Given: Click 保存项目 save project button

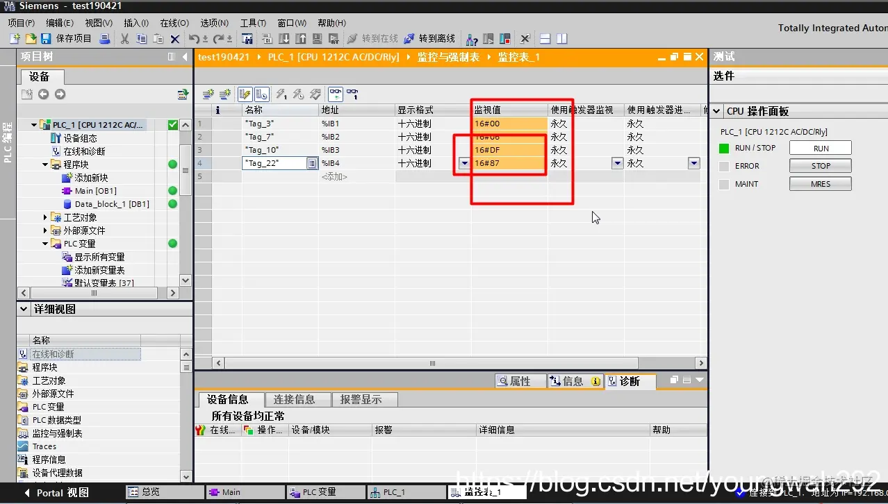Looking at the screenshot, I should (67, 39).
